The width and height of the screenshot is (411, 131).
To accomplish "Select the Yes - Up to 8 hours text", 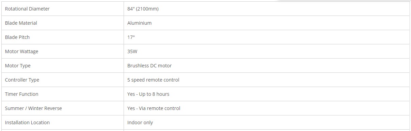I will (x=148, y=94).
